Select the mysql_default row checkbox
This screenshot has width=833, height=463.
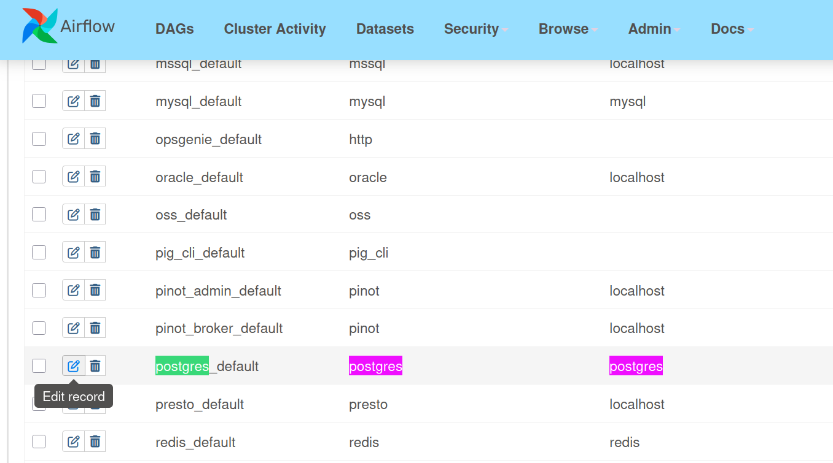pyautogui.click(x=39, y=101)
